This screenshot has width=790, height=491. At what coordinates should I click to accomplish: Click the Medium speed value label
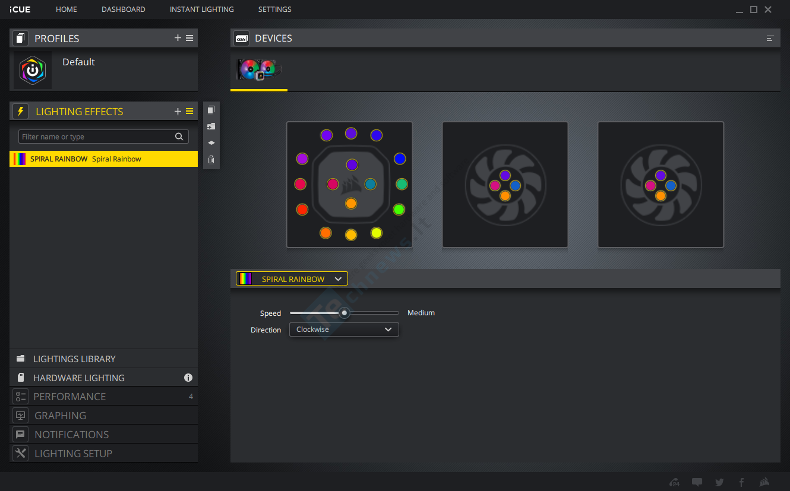pos(421,313)
